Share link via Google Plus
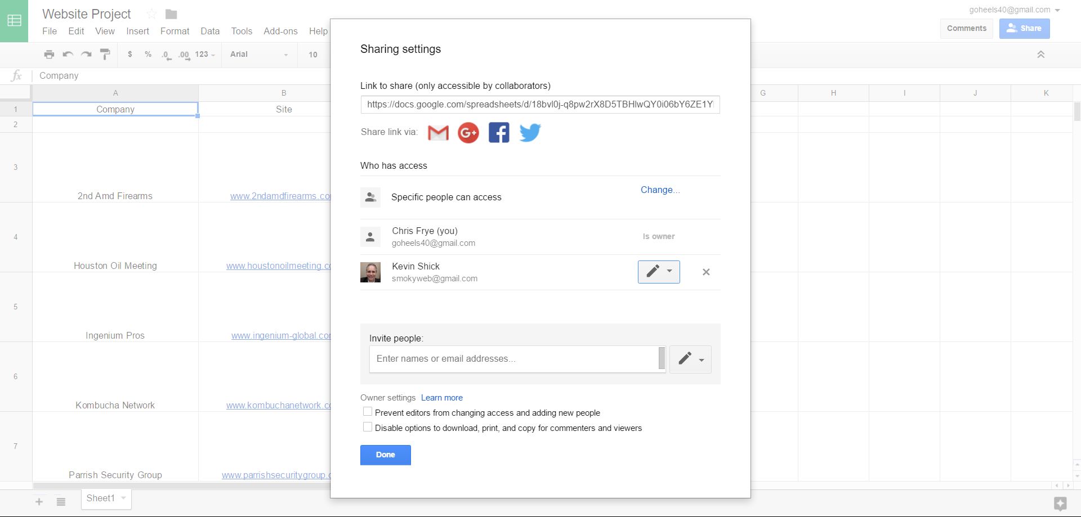 coord(468,133)
